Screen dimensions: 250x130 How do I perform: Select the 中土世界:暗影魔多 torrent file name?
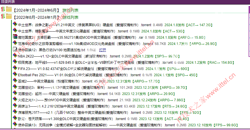point(73,31)
